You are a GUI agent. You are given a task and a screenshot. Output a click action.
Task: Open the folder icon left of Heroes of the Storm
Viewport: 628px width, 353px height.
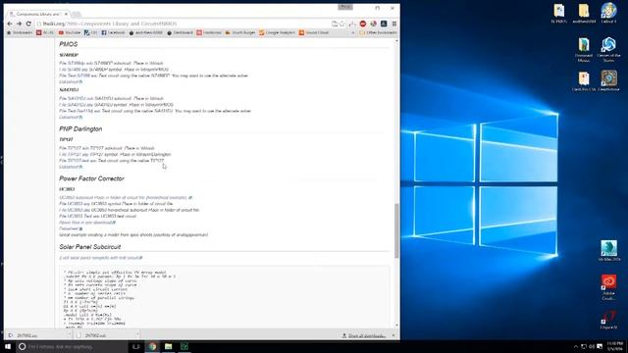pos(584,49)
